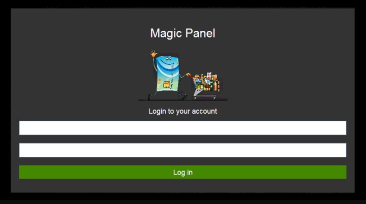This screenshot has height=204, width=366.
Task: Click the mascot's hand gripping the cart handle
Action: (x=188, y=75)
